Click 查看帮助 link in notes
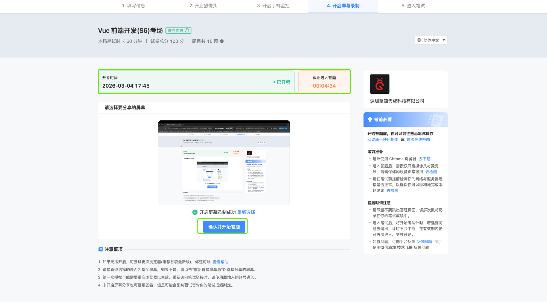The height and width of the screenshot is (302, 547). (220, 262)
